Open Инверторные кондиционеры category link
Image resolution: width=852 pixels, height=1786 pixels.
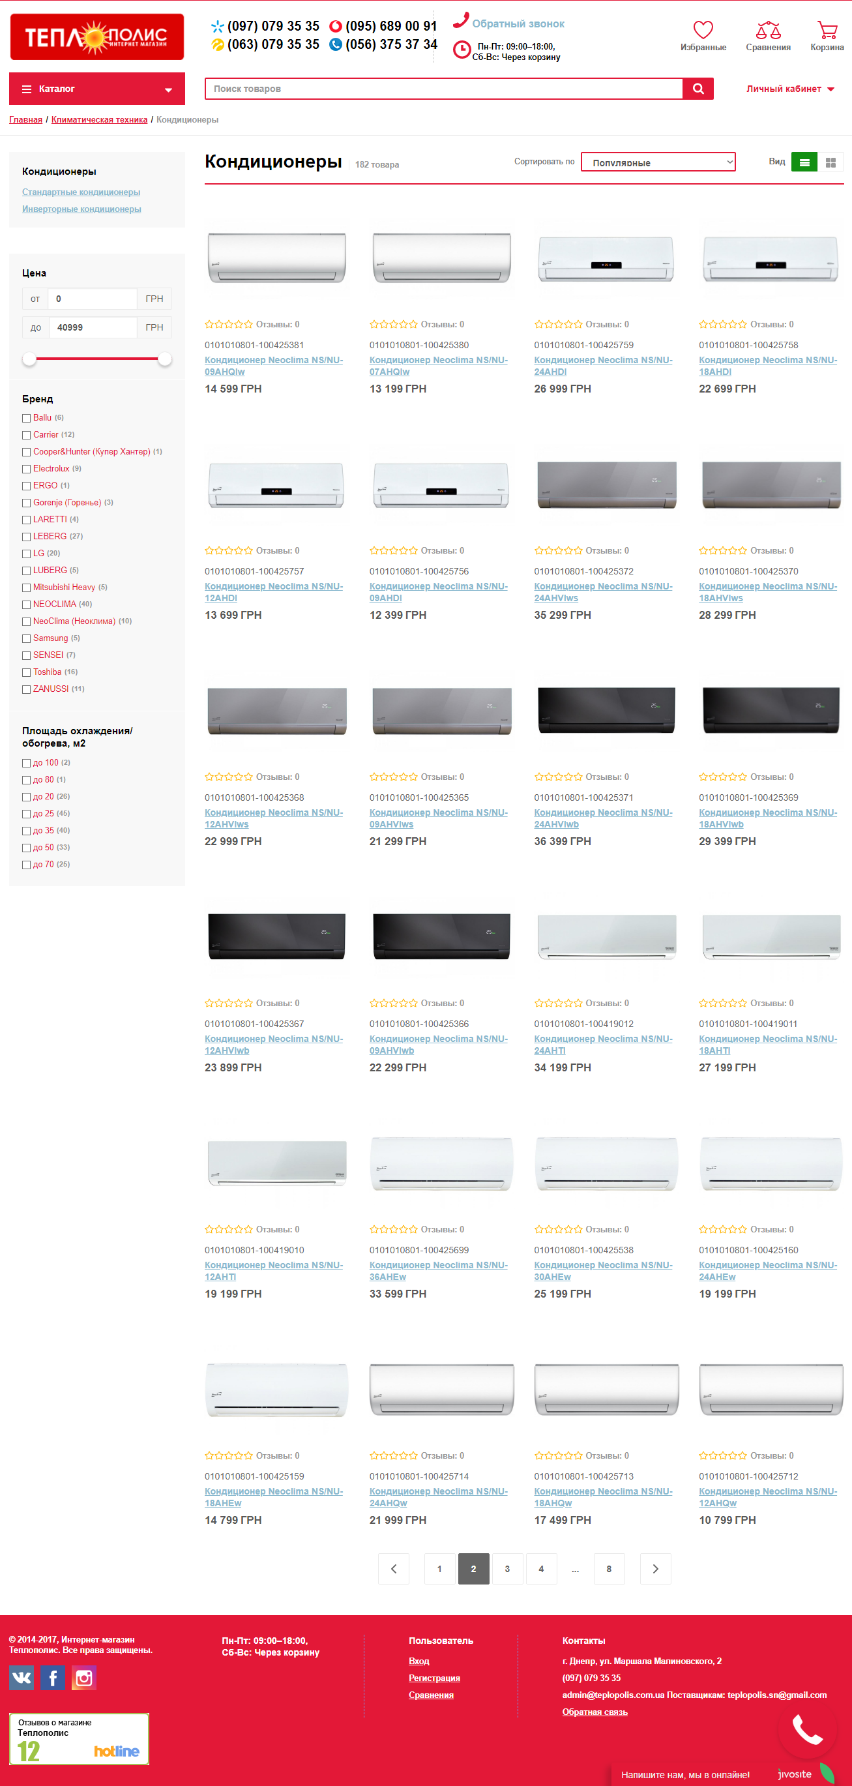click(81, 209)
